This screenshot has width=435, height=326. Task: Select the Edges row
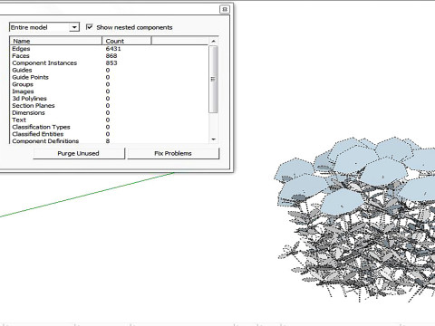pos(110,49)
